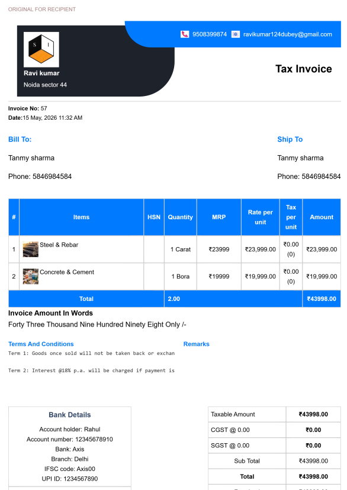Click the company cube logo
Viewport: 347px width, 490px height.
(41, 49)
